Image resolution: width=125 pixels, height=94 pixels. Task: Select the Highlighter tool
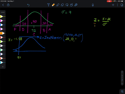(58, 5)
